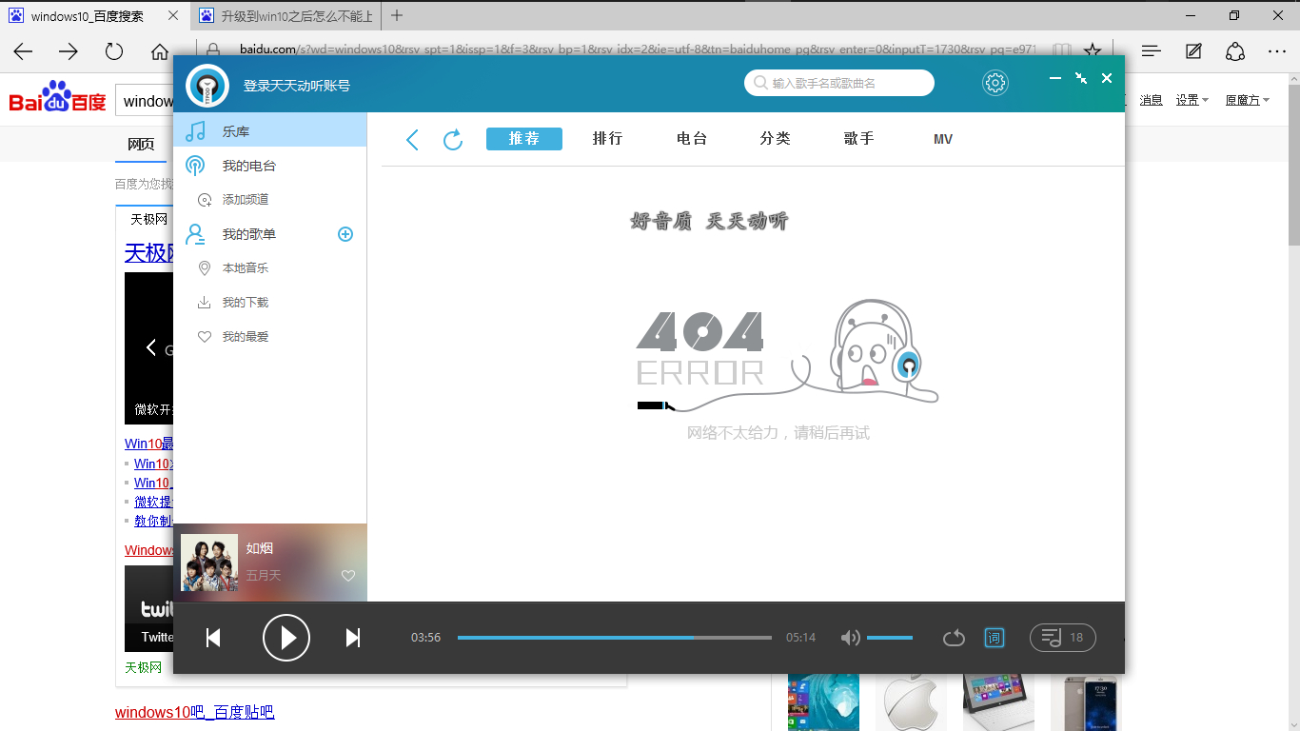Switch to the MV tab
1300x731 pixels.
pos(943,139)
